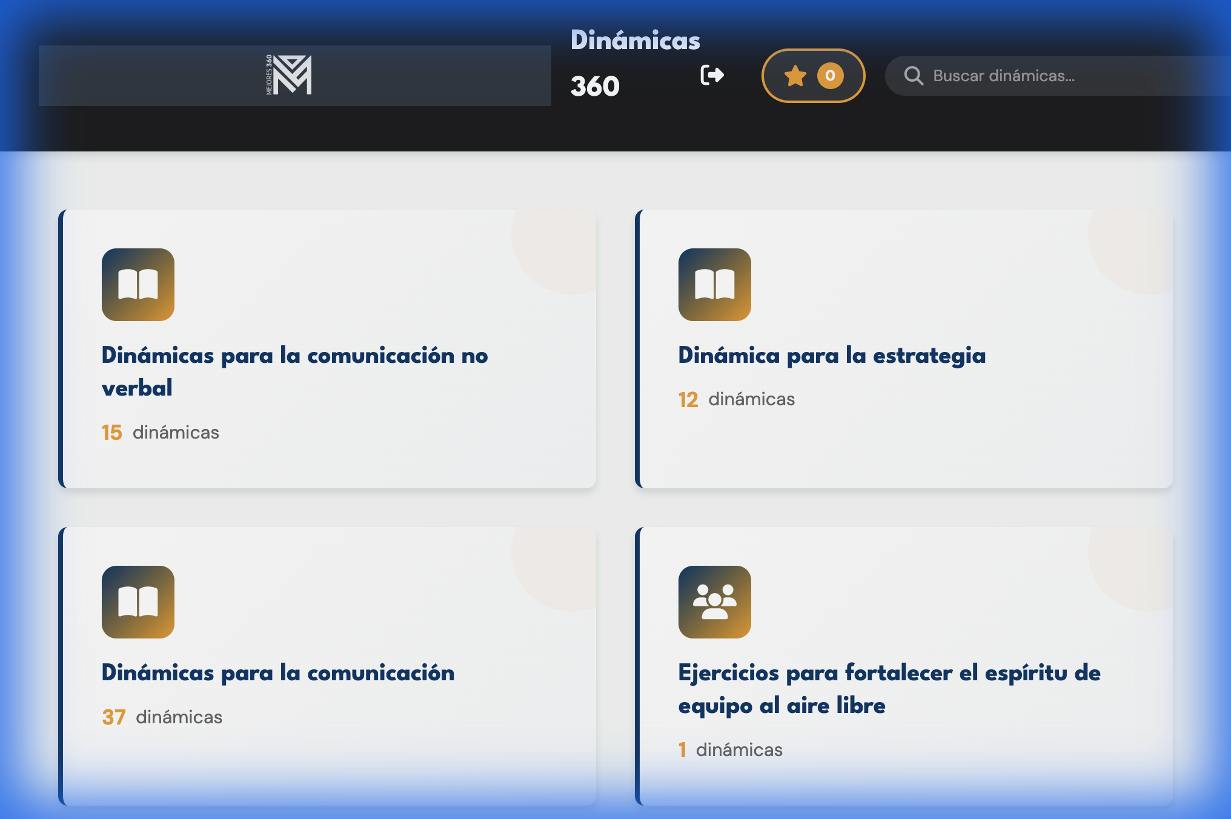This screenshot has width=1231, height=819.
Task: Click the 'Dinámicas' heading text
Action: coord(635,40)
